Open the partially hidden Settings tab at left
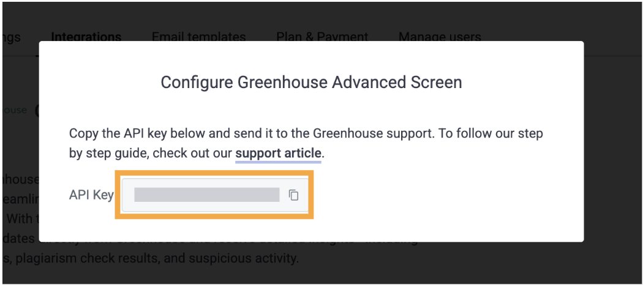 tap(11, 37)
